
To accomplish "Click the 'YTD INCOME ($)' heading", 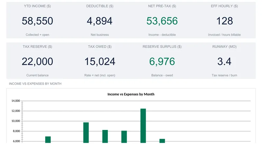I will click(x=37, y=6).
